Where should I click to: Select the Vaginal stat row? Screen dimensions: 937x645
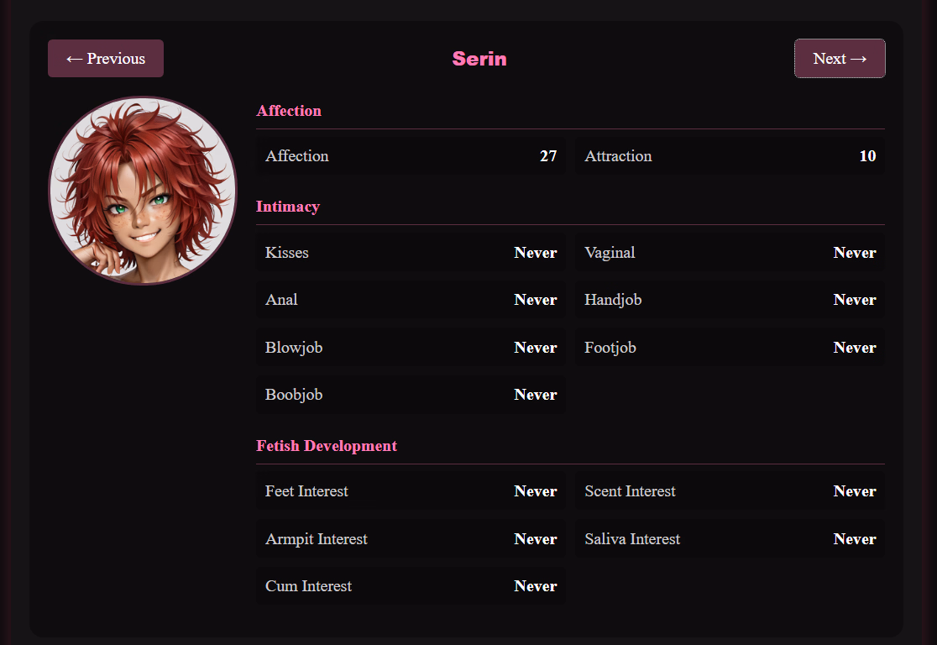click(x=730, y=253)
